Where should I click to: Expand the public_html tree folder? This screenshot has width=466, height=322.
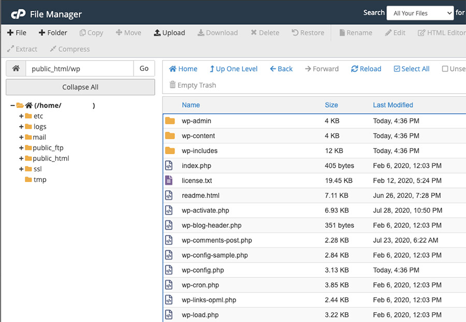[21, 158]
